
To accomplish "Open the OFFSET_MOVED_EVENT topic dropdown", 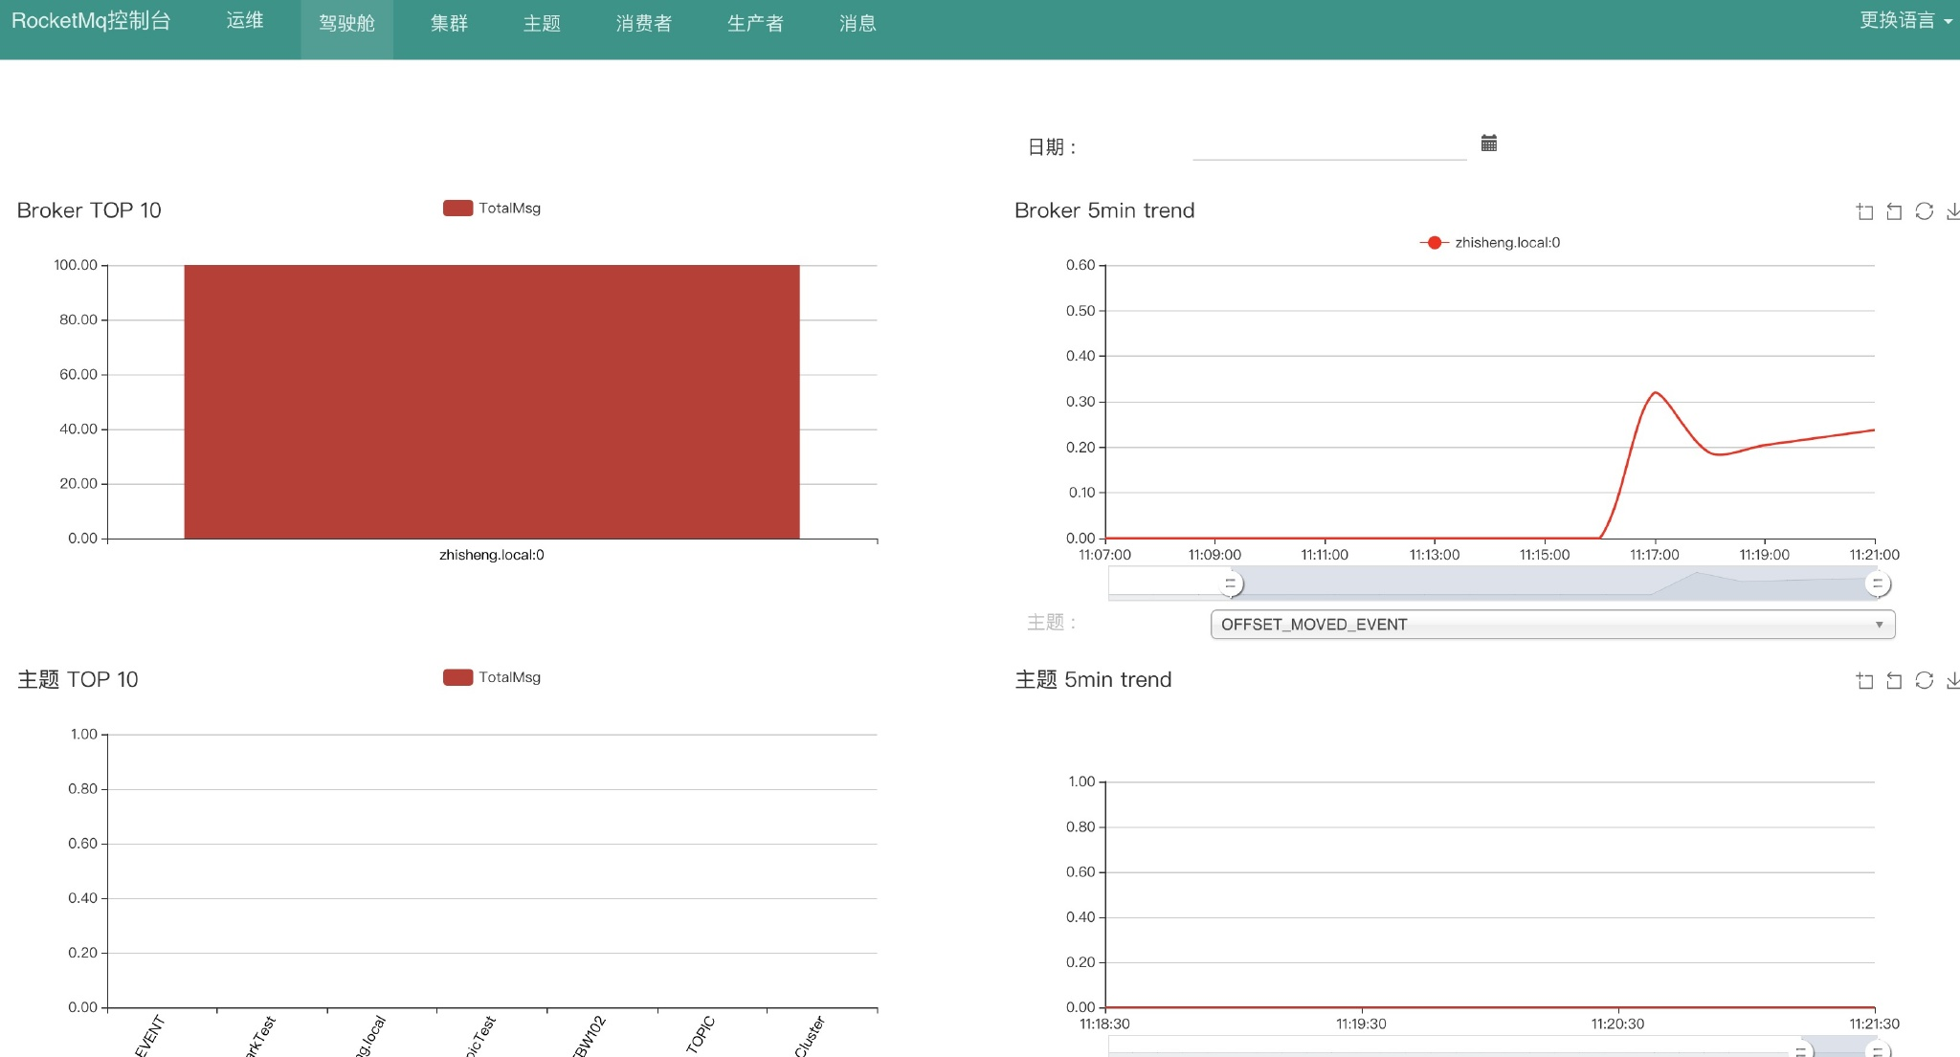I will click(x=1552, y=625).
